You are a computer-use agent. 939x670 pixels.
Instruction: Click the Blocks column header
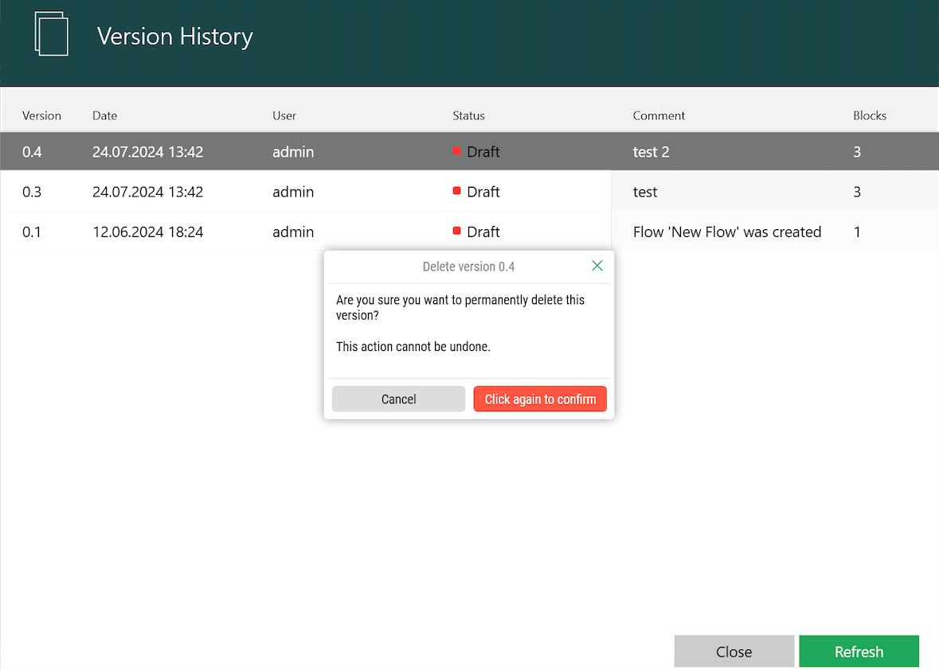click(x=870, y=115)
